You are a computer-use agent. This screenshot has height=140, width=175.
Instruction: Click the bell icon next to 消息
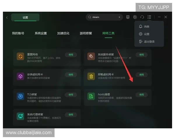pyautogui.click(x=141, y=27)
